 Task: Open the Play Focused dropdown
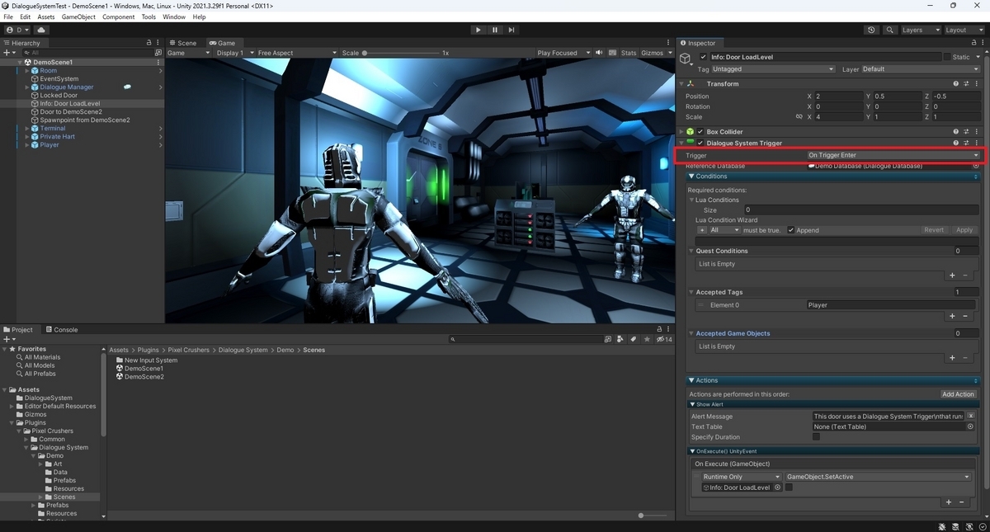(x=563, y=53)
